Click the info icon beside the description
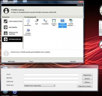Image resolution: width=102 pixels, height=96 pixels. click(x=6, y=54)
